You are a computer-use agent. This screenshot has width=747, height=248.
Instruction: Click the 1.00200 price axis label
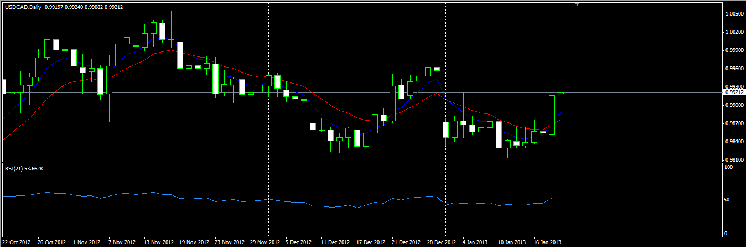(734, 32)
